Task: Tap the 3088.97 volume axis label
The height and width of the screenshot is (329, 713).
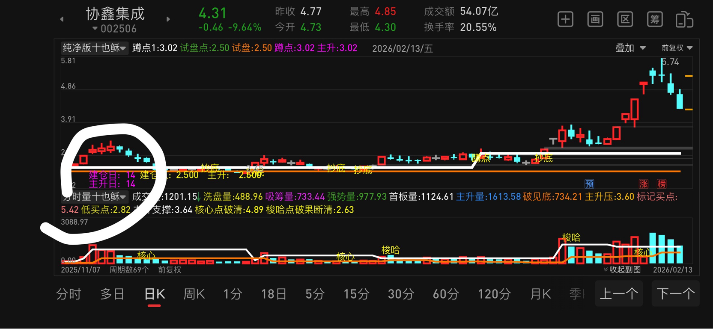Action: (x=74, y=222)
